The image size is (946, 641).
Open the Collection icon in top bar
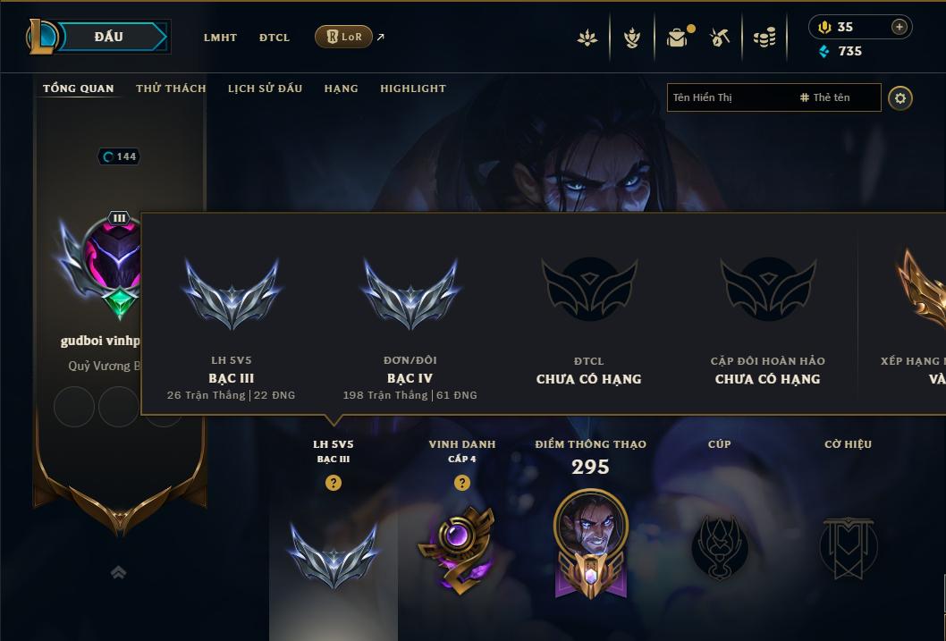pos(587,38)
